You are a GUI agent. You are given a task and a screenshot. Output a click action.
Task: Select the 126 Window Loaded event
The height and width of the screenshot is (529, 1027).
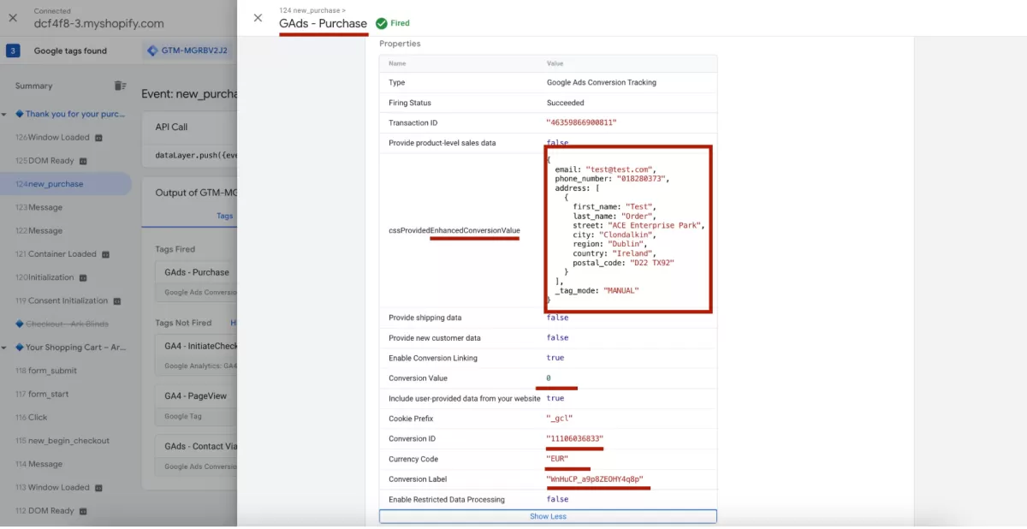(x=58, y=137)
